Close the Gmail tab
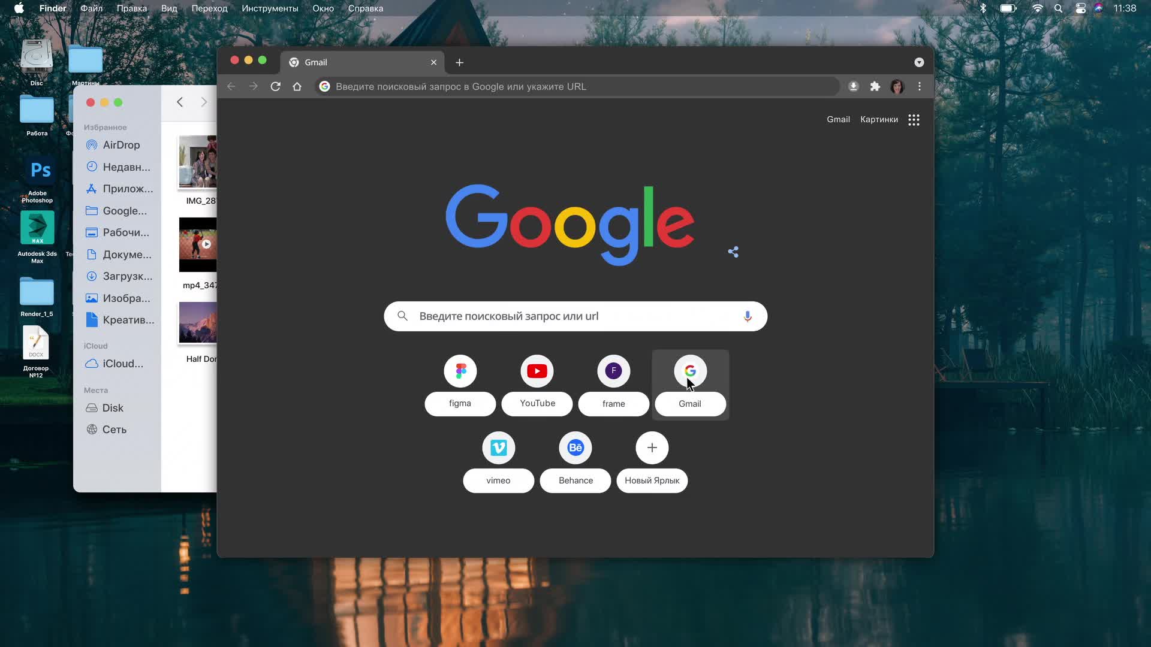Image resolution: width=1151 pixels, height=647 pixels. tap(433, 62)
